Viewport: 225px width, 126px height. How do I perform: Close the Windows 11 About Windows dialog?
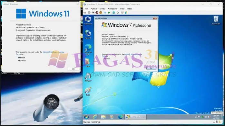(78, 4)
